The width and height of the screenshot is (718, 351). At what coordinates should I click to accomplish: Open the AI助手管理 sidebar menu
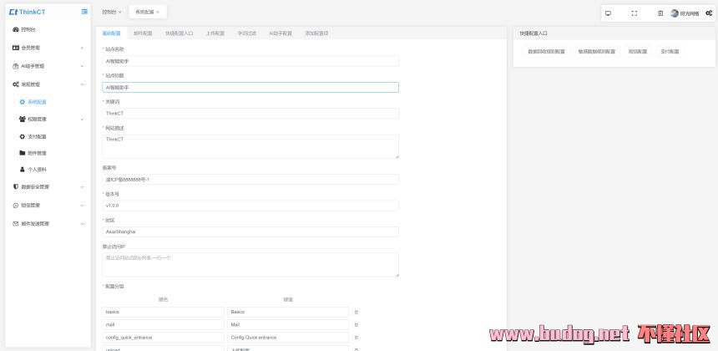click(48, 66)
